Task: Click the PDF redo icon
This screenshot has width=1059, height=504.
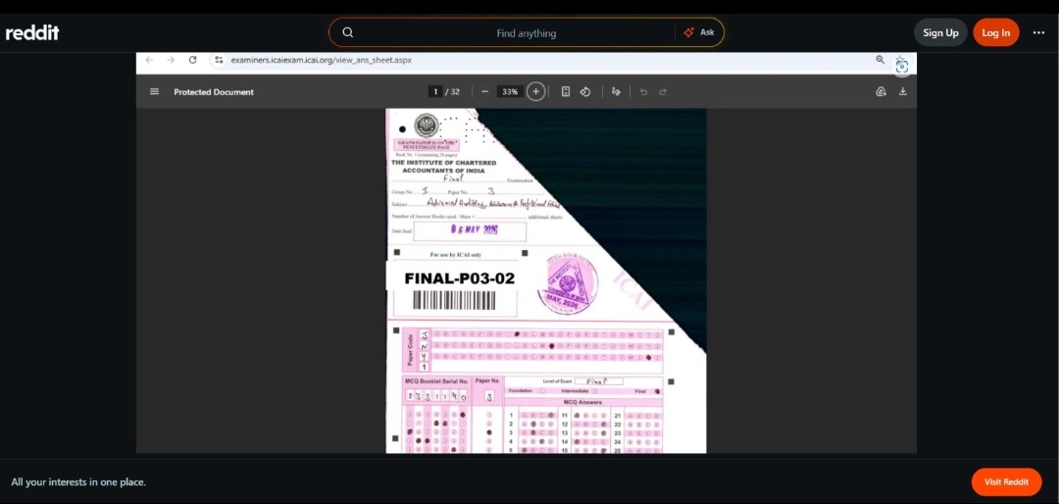Action: (663, 92)
